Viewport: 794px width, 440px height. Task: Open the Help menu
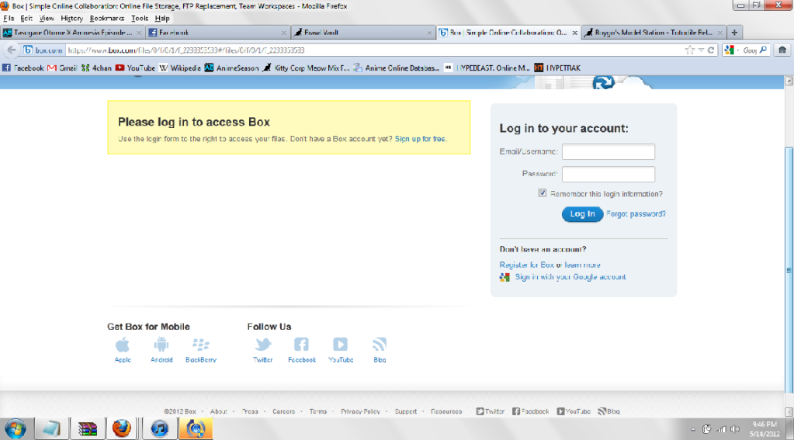click(162, 18)
